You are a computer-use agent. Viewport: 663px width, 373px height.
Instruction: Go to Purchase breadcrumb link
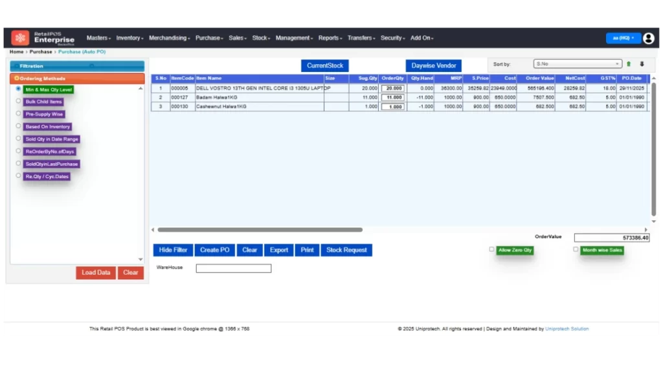click(x=41, y=52)
